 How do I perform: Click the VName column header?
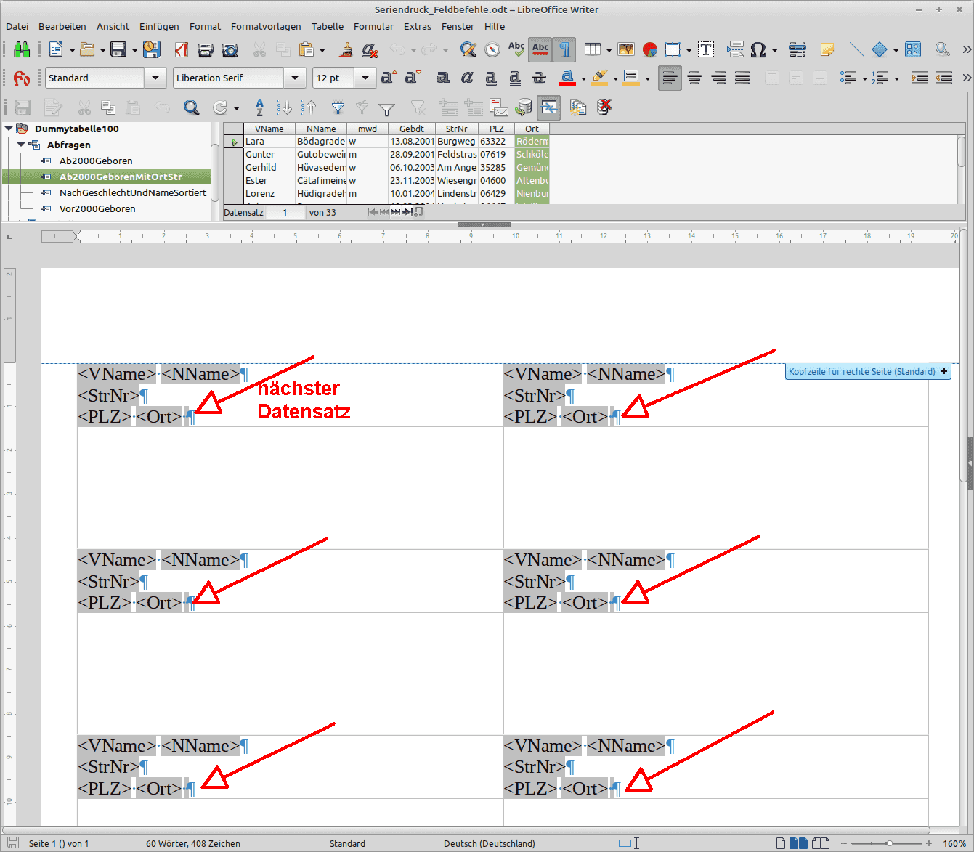click(269, 129)
